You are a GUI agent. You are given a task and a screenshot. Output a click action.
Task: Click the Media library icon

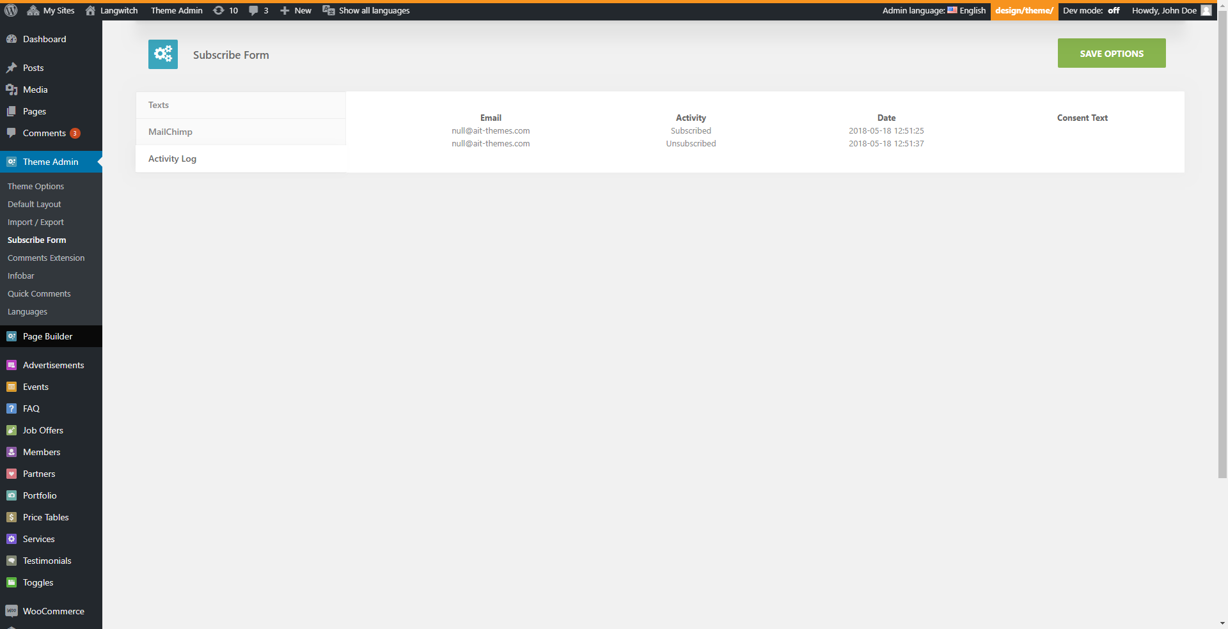click(x=12, y=89)
